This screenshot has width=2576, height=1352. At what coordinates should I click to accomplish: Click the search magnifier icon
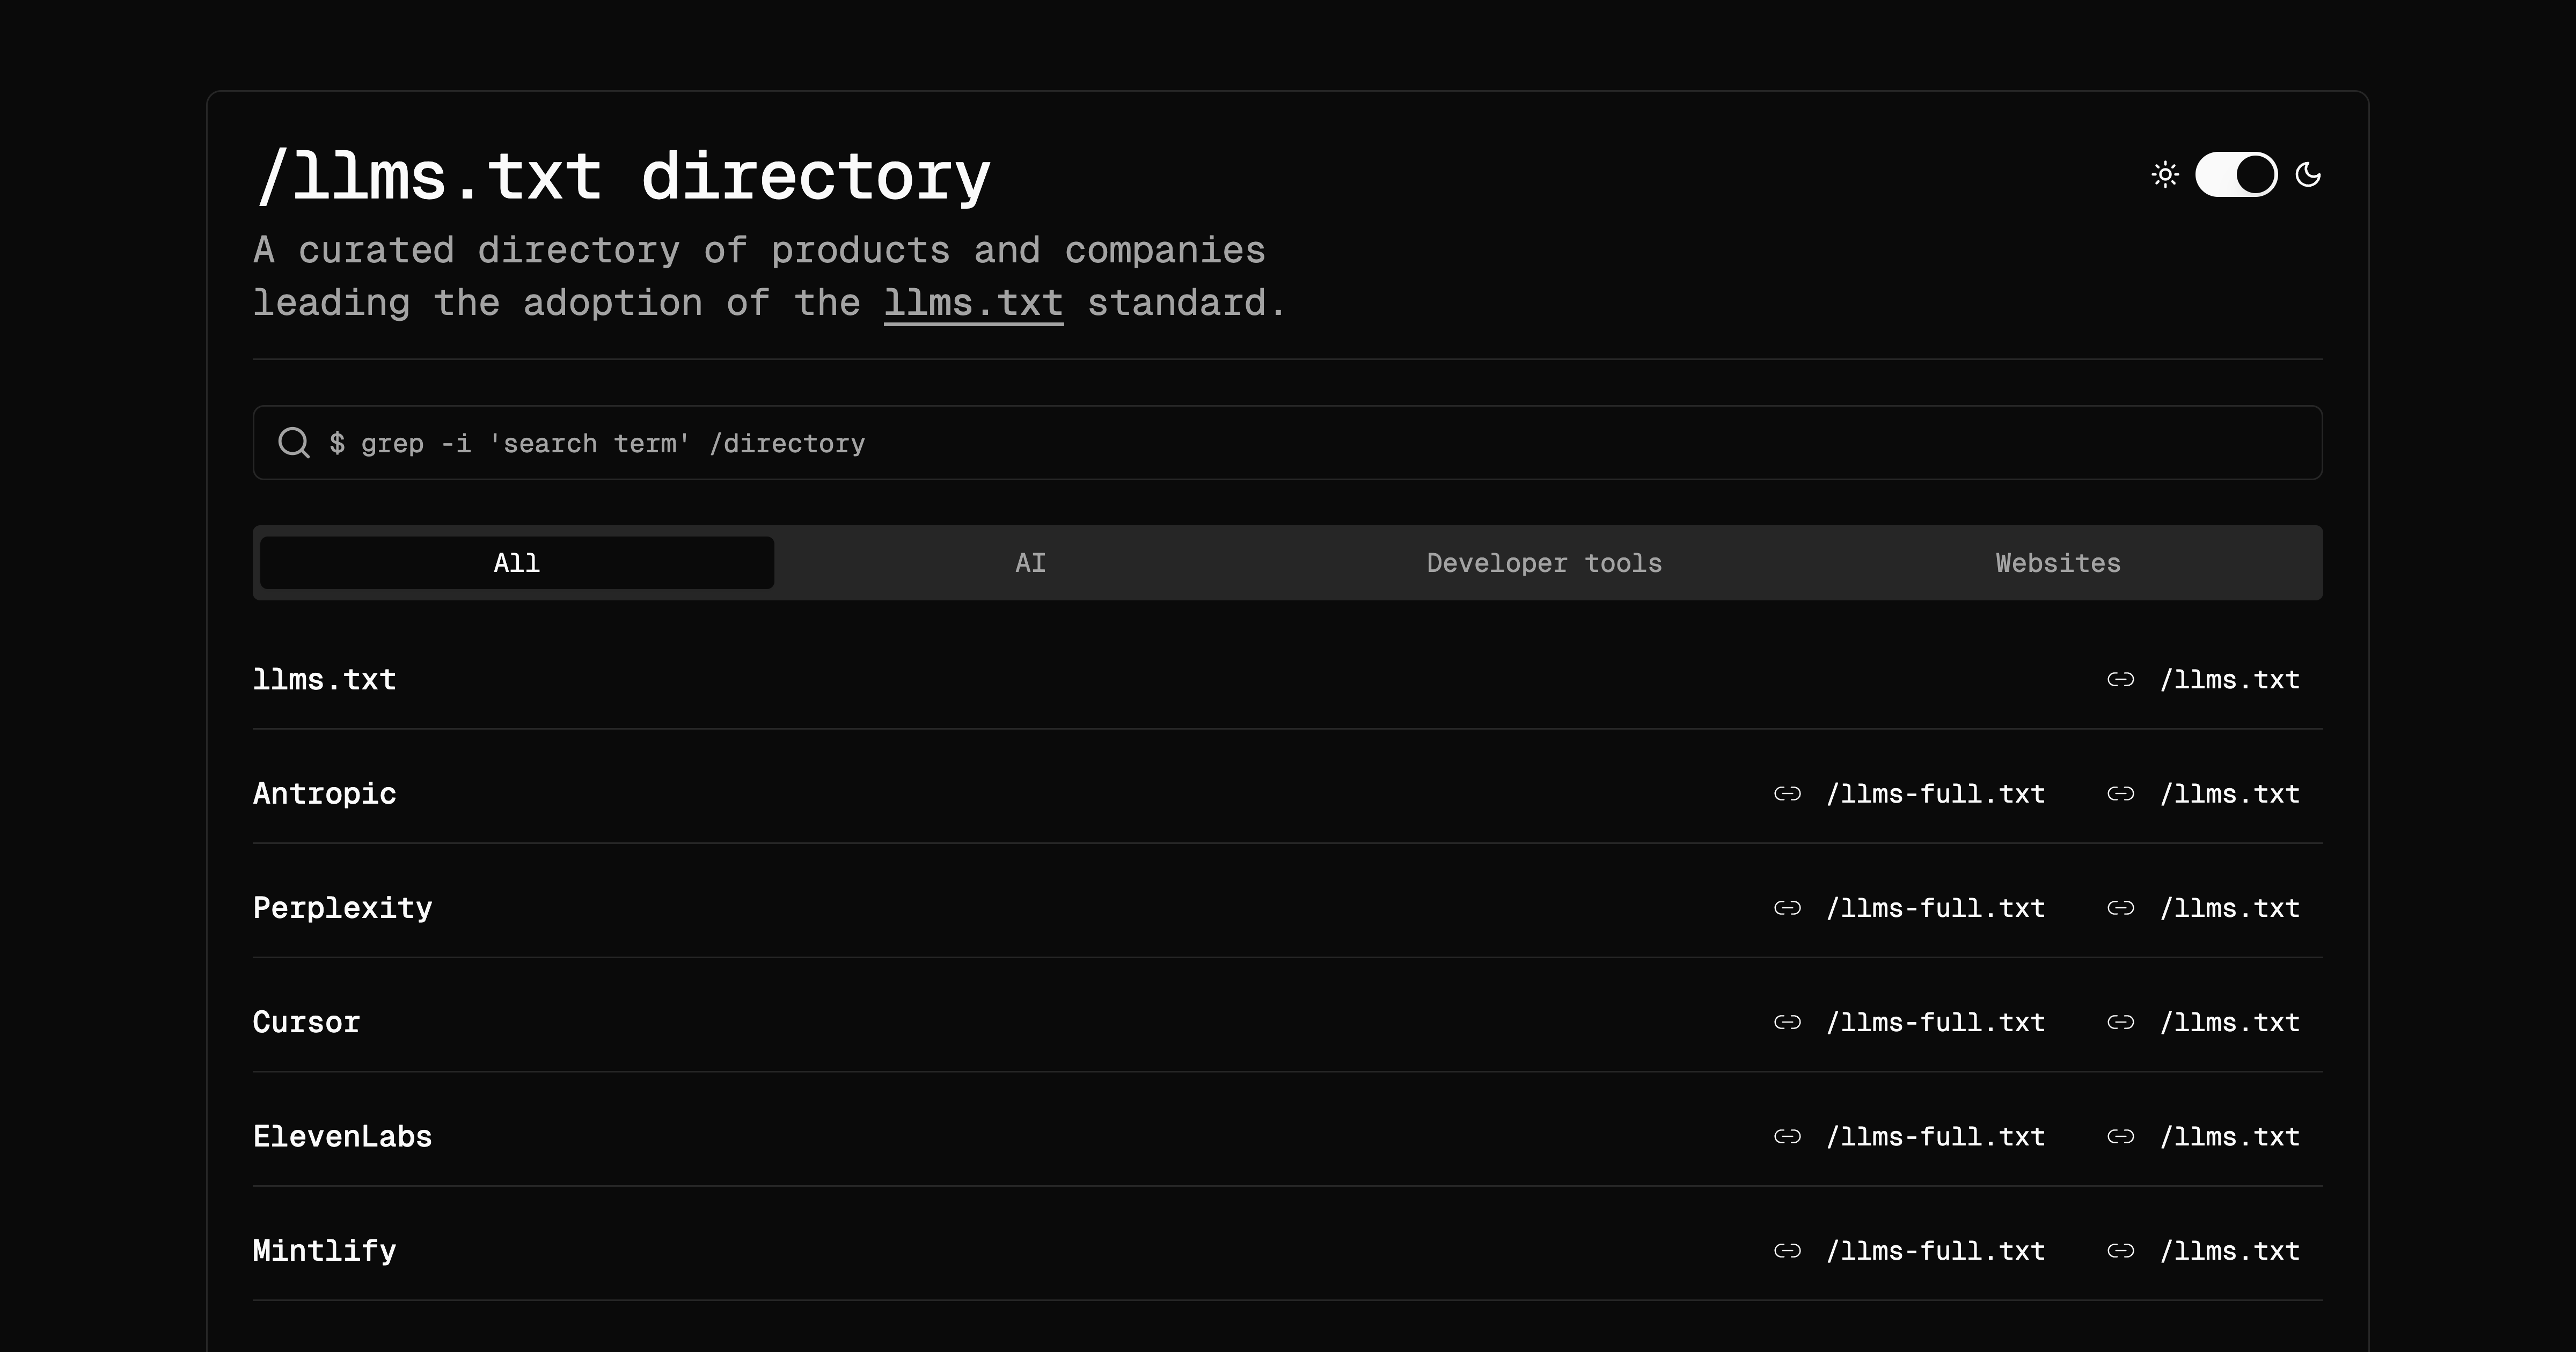tap(293, 442)
